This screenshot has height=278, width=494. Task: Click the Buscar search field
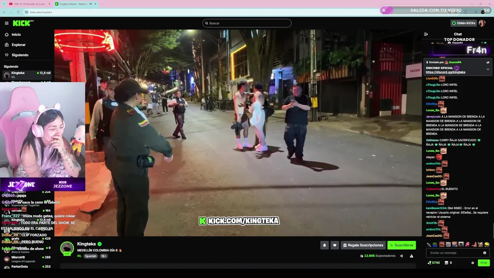(x=247, y=23)
